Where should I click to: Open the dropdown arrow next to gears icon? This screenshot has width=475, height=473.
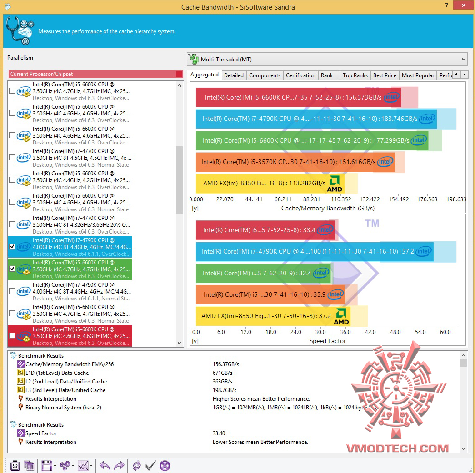click(x=73, y=466)
